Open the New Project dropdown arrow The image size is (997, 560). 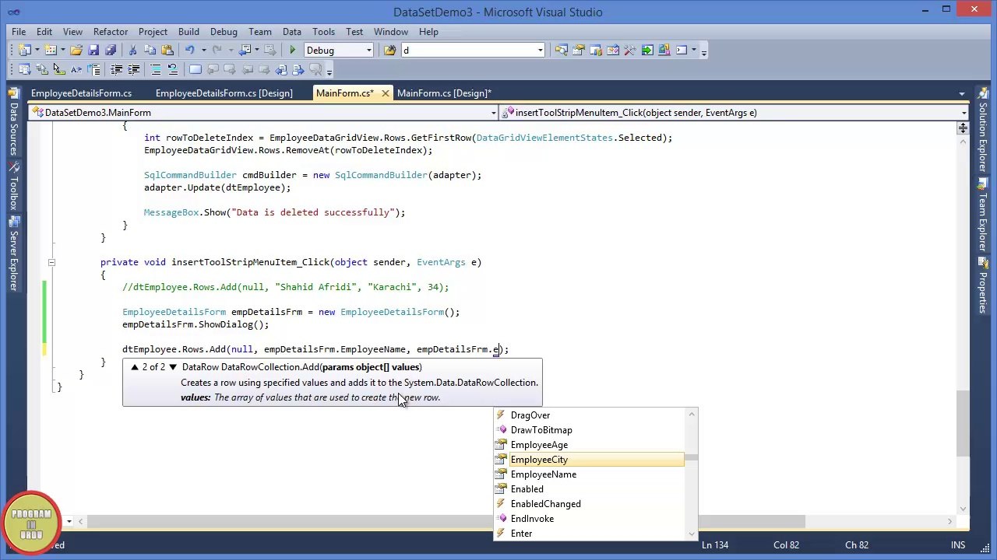[x=37, y=51]
